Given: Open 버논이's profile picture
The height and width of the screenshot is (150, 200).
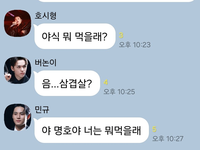Looking at the screenshot, I should coord(18,70).
